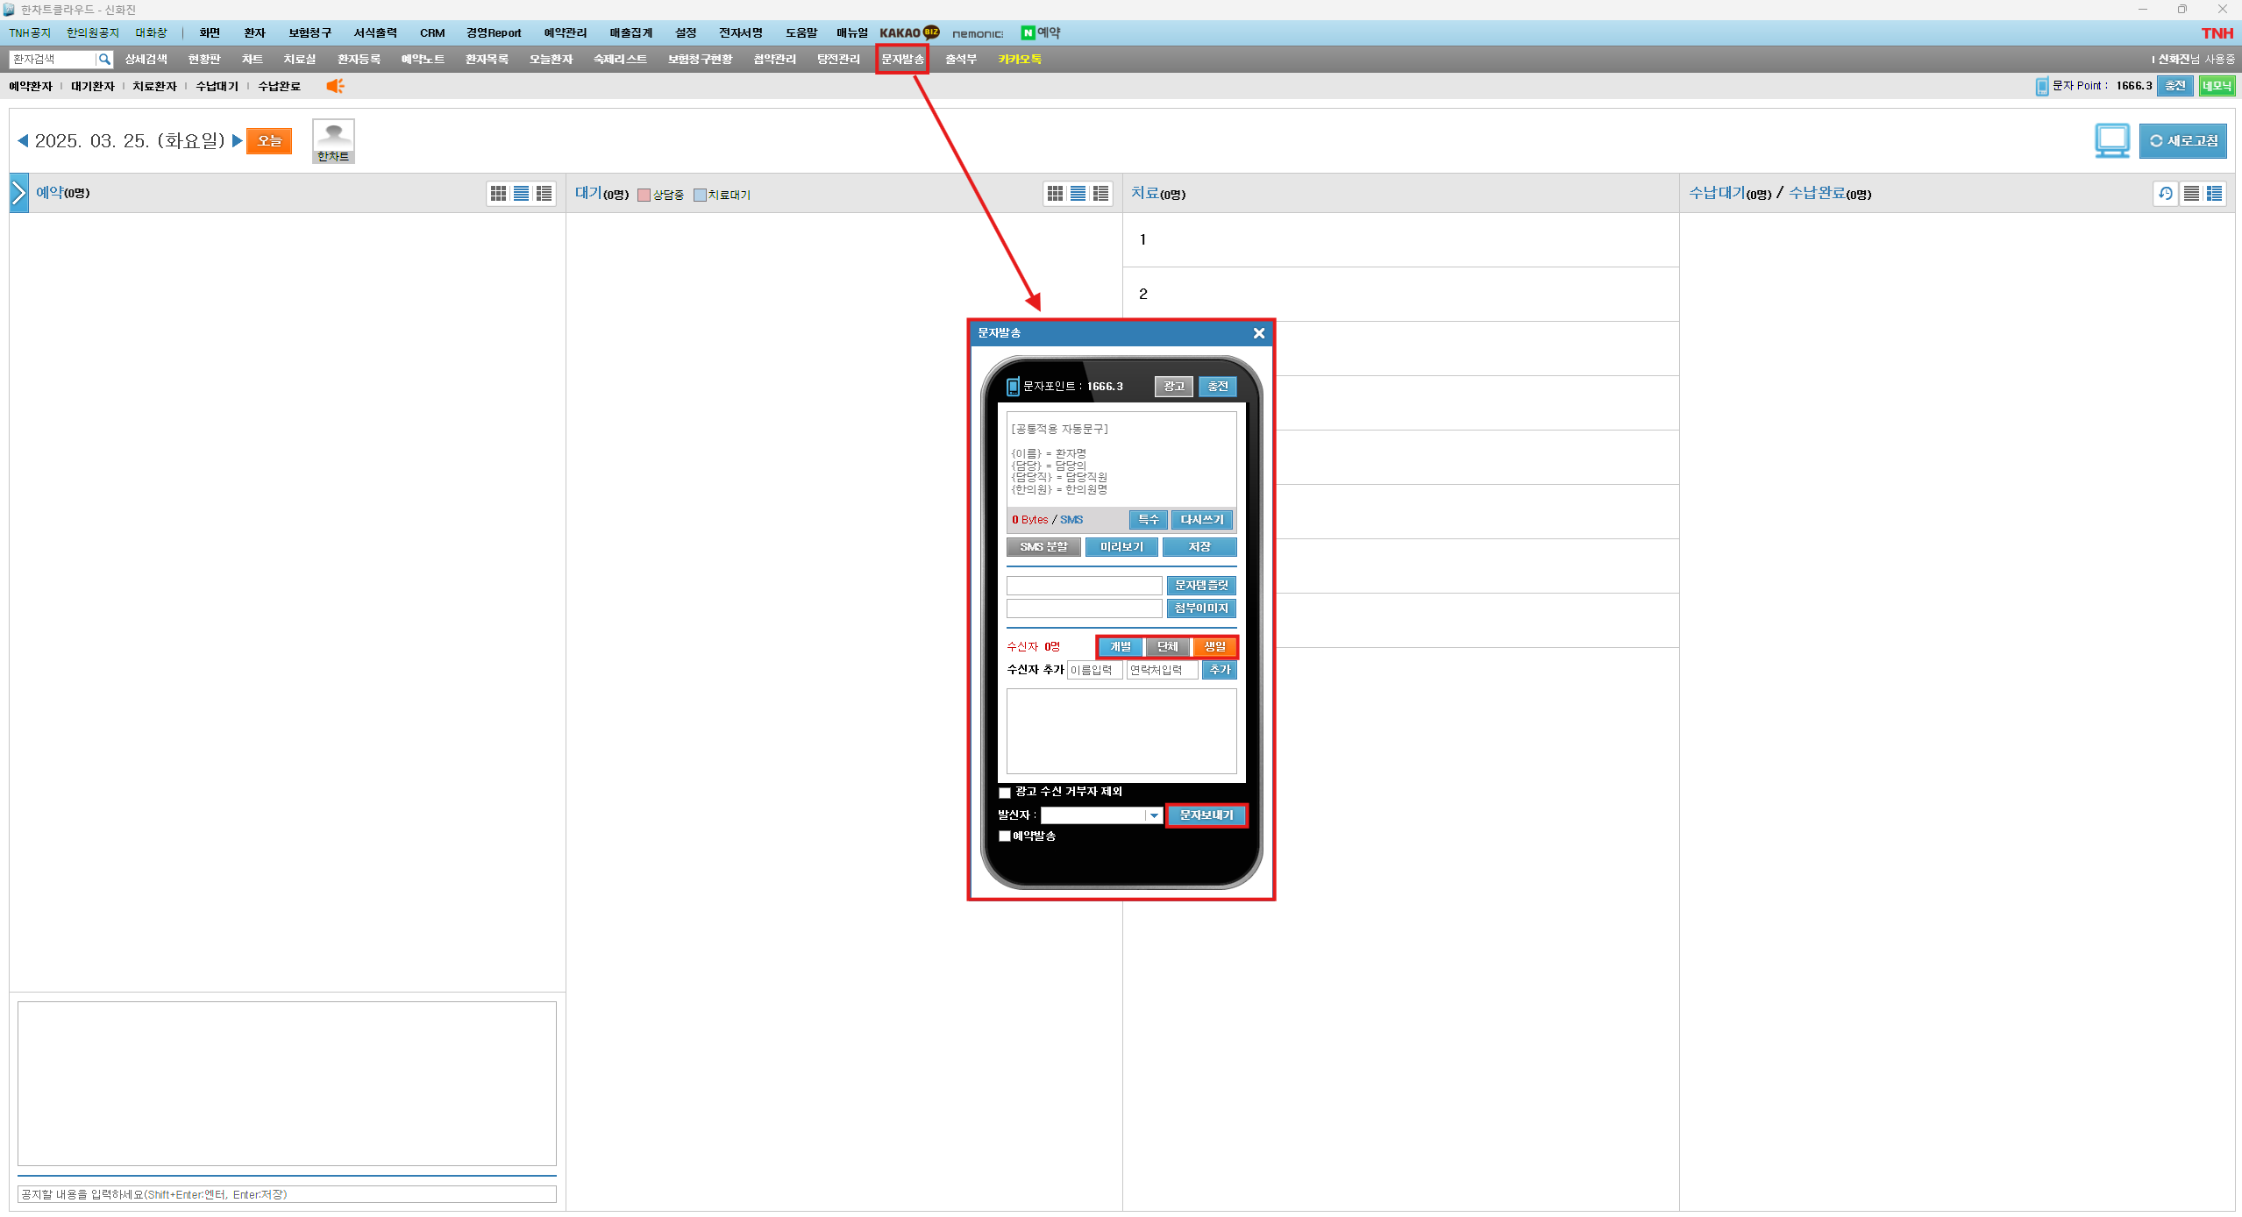Screen dimensions: 2242x1217
Task: Click the 환자검색 search field
Action: coord(53,60)
